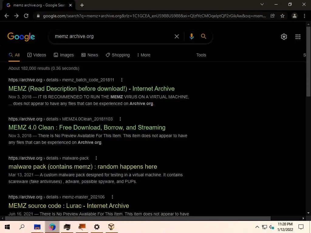This screenshot has height=233, width=311.
Task: Select Chrome icon in the taskbar
Action: tap(52, 227)
